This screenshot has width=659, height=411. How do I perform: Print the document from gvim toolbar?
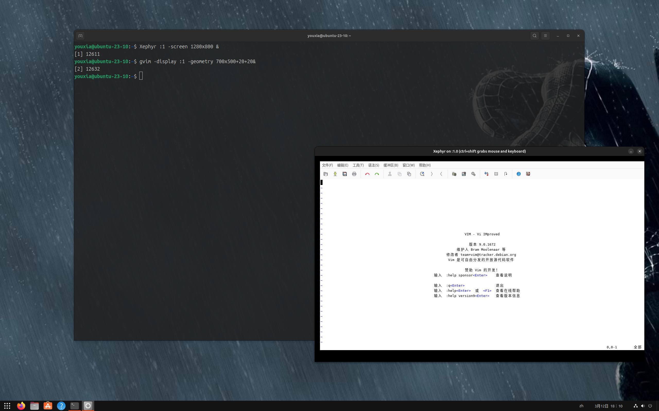tap(354, 174)
